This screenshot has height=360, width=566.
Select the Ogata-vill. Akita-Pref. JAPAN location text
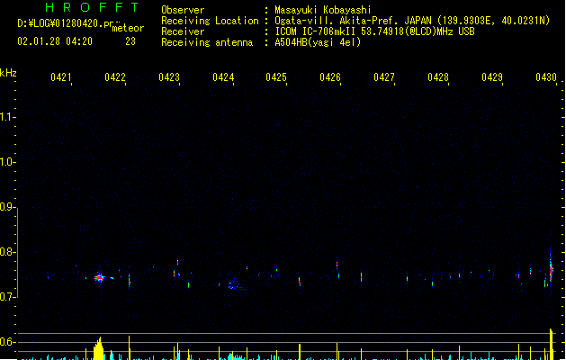(x=353, y=21)
